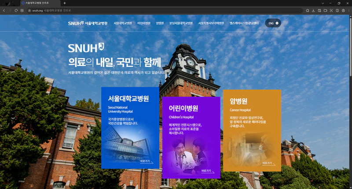Open the browser three-dot menu
Image resolution: width=352 pixels, height=189 pixels.
[x=349, y=11]
